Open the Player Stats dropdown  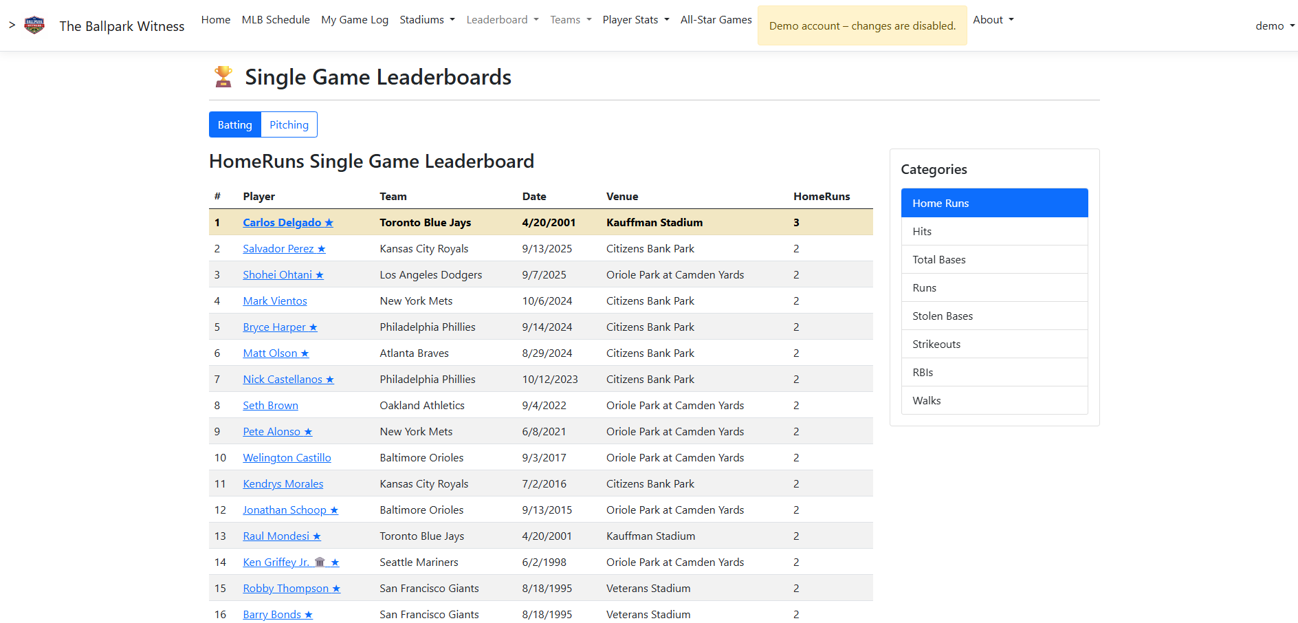pos(635,20)
